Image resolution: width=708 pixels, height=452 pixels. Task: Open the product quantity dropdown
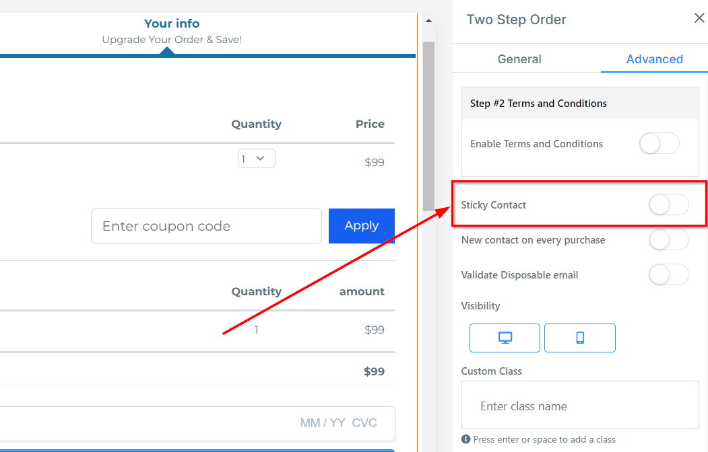coord(256,159)
